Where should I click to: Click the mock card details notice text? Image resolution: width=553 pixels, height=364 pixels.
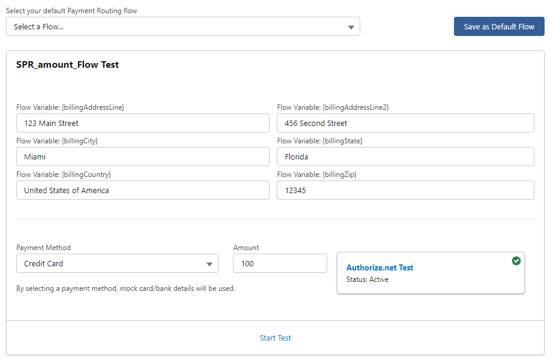(x=125, y=288)
